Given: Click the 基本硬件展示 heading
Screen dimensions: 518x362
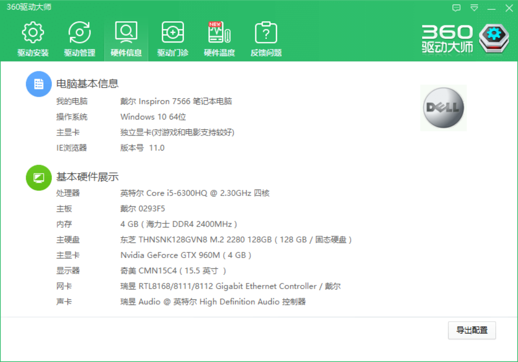Looking at the screenshot, I should click(x=87, y=177).
